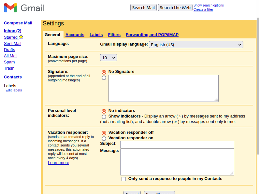Screen dimensions: 259x194
Task: Click inside the signature text area
Action: pos(164,89)
